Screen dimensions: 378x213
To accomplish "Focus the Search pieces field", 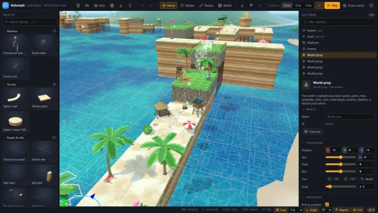I will [x=30, y=22].
